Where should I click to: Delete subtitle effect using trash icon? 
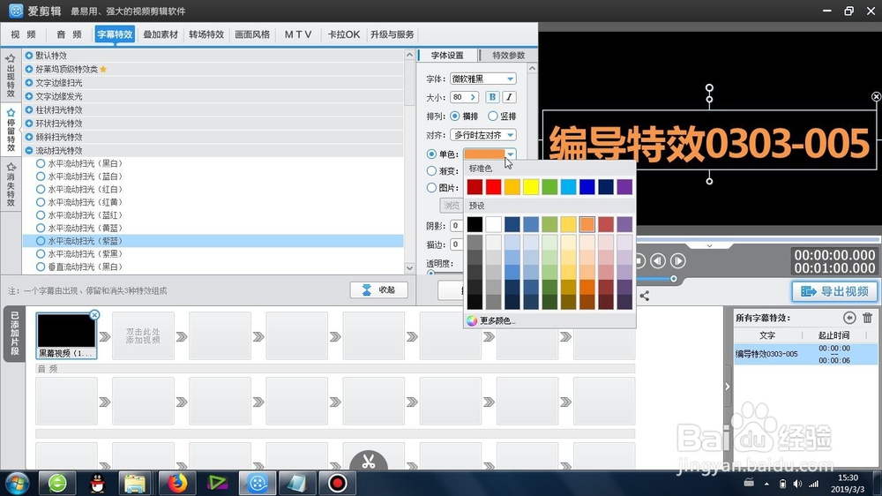point(867,318)
